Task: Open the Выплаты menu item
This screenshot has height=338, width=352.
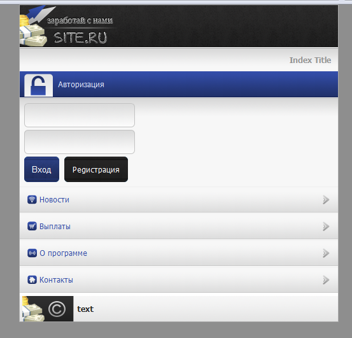Action: (179, 226)
